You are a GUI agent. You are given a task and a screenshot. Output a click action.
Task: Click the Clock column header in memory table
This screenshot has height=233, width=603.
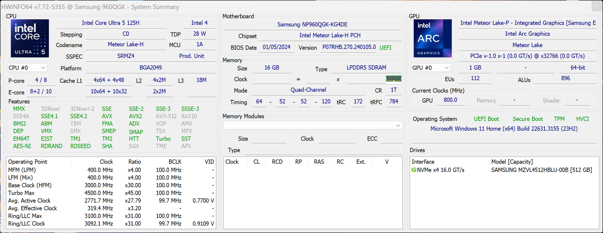232,162
